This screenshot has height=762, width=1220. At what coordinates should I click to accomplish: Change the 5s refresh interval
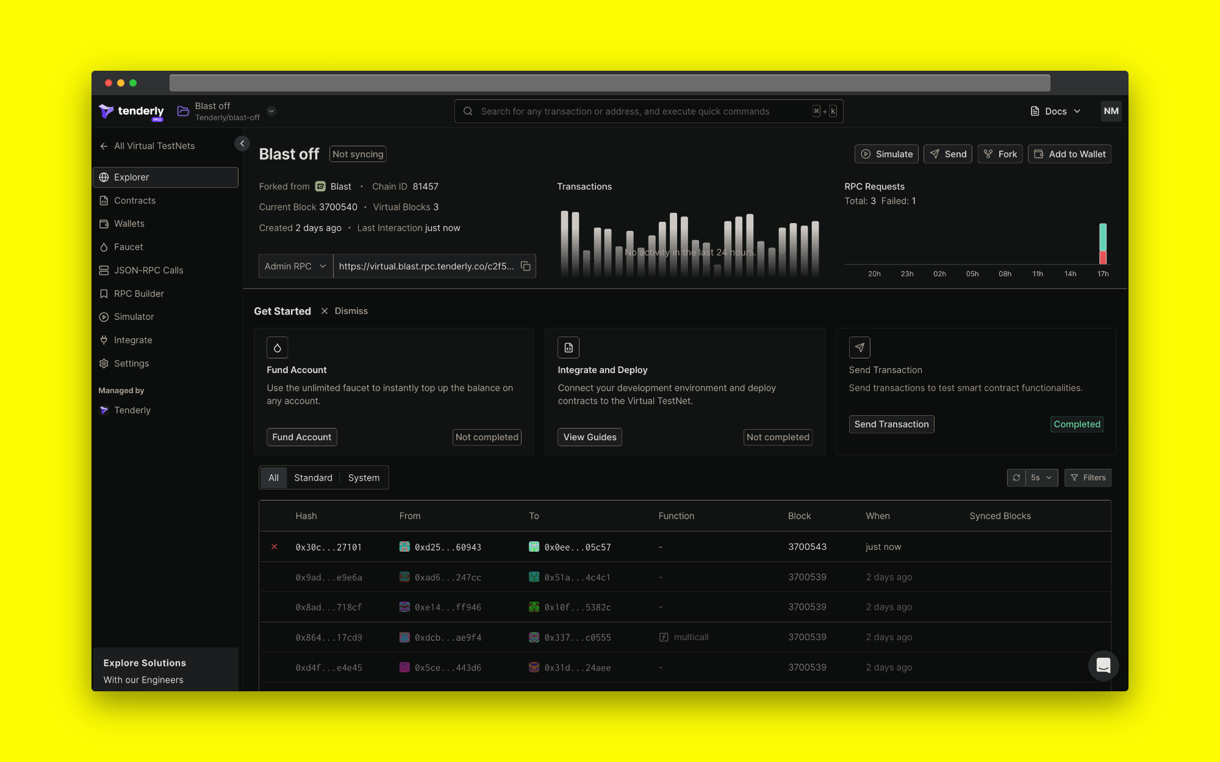pos(1040,477)
